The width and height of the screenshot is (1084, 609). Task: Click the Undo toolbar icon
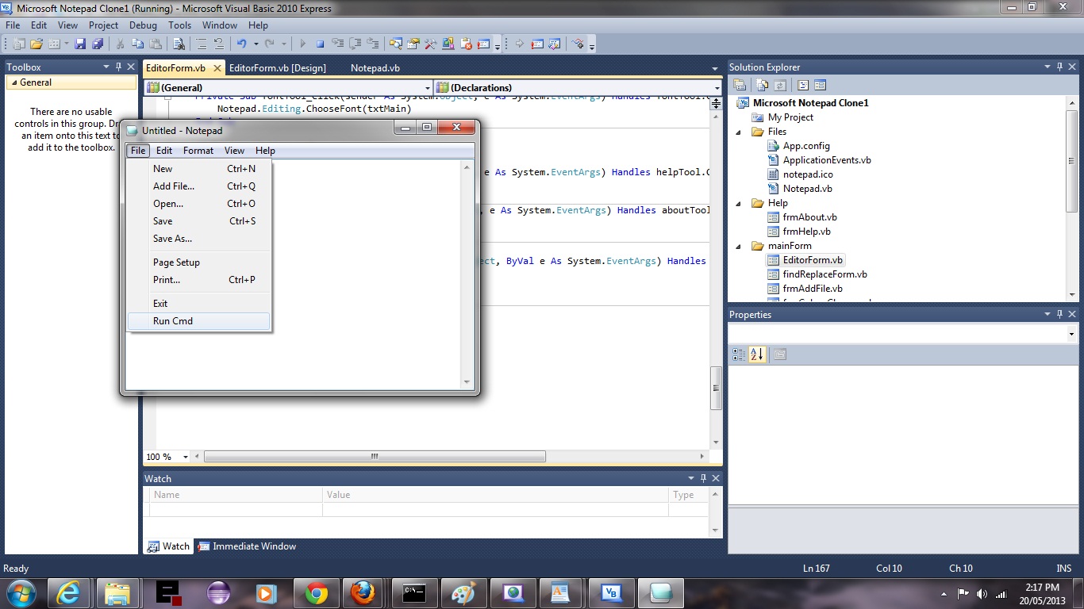(x=241, y=44)
